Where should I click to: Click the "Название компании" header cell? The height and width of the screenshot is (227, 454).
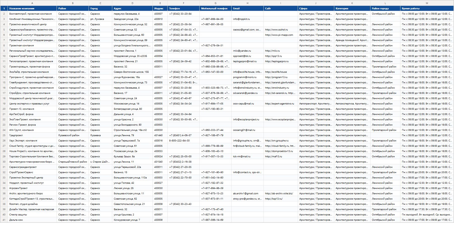(x=32, y=9)
